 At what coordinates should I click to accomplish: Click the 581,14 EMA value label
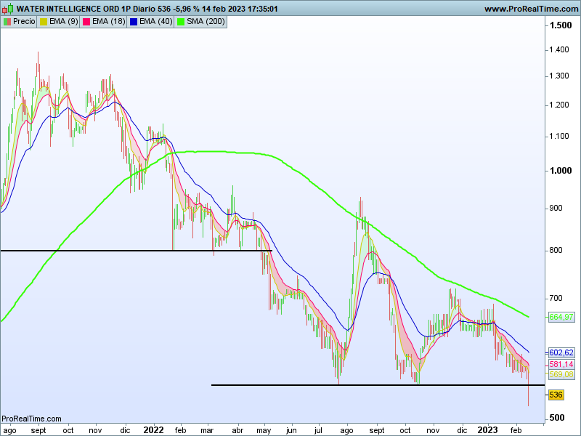pos(561,364)
